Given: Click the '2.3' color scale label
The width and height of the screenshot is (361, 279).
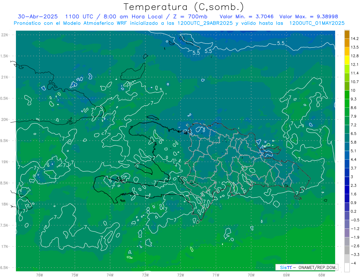Looking at the screenshot, I should point(354,185).
